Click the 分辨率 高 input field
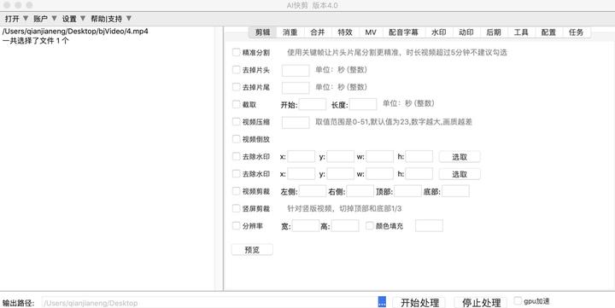This screenshot has width=615, height=308. click(345, 226)
